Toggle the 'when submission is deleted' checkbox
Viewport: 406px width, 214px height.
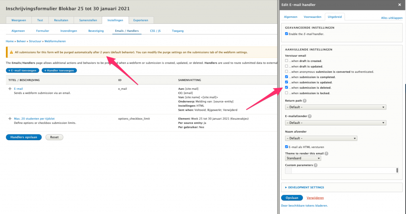(287, 87)
